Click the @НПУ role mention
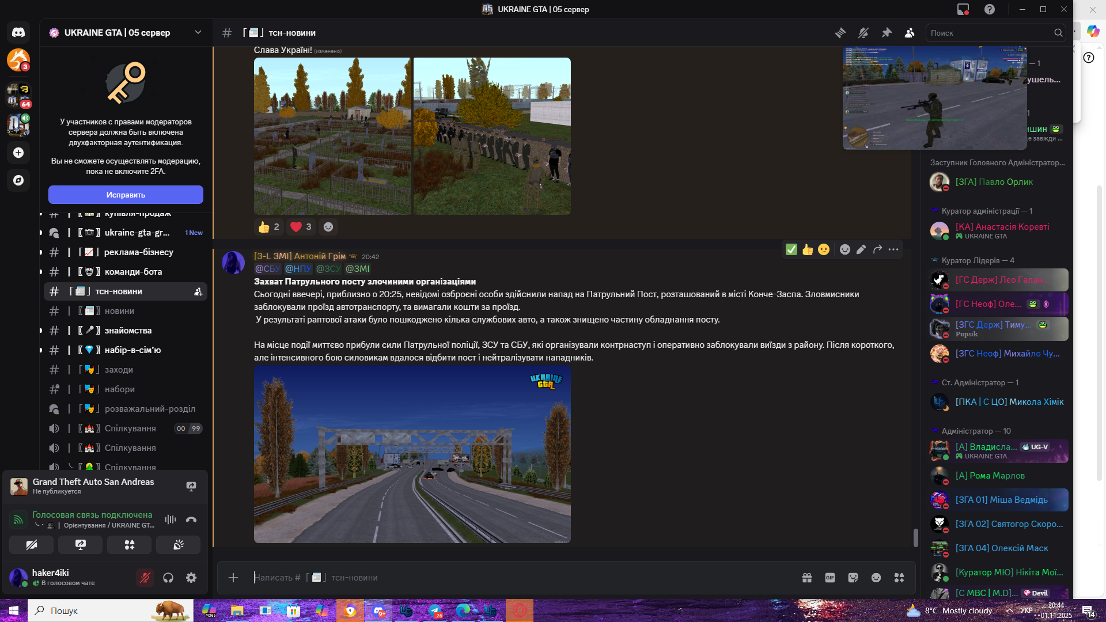 pyautogui.click(x=298, y=269)
